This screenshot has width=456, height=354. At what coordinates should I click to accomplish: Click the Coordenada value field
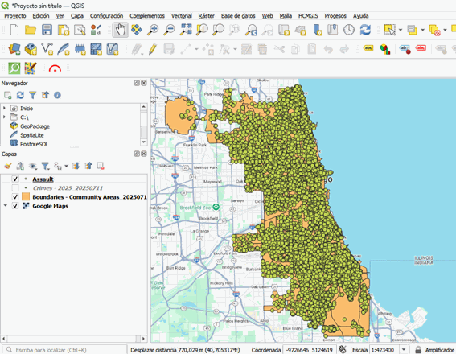tap(310, 350)
